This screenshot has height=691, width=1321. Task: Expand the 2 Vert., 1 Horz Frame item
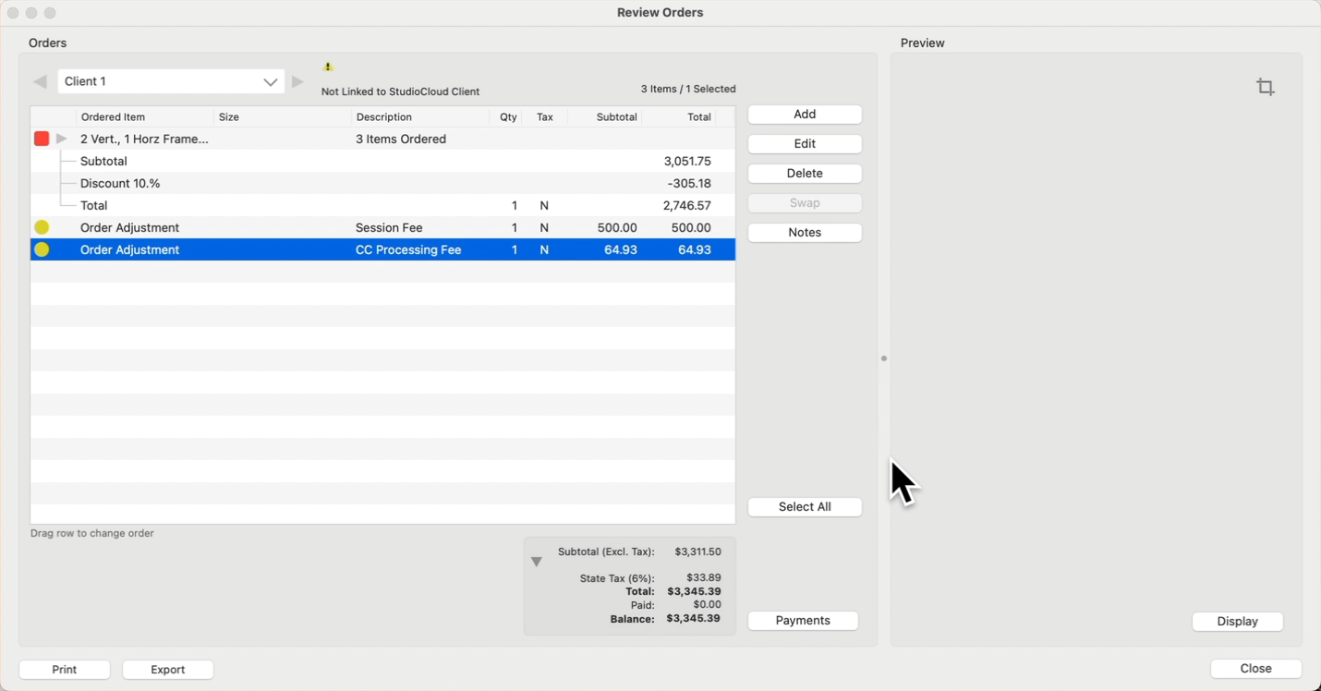[62, 139]
